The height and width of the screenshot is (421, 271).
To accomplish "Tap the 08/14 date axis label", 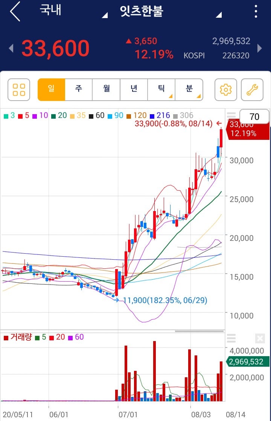I will 236,415.
